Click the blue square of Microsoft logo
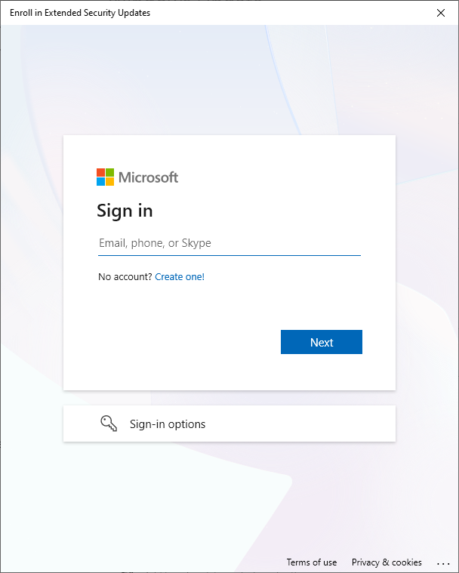Image resolution: width=459 pixels, height=573 pixels. tap(100, 182)
